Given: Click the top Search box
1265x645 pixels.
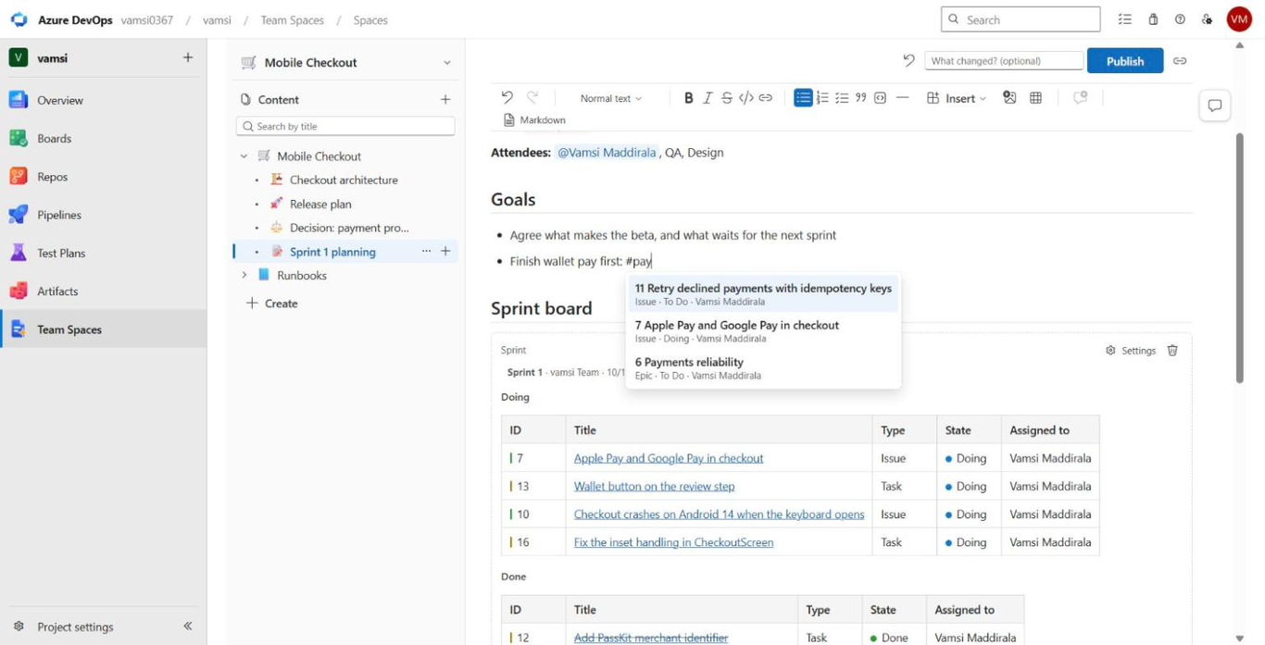Looking at the screenshot, I should [1021, 19].
